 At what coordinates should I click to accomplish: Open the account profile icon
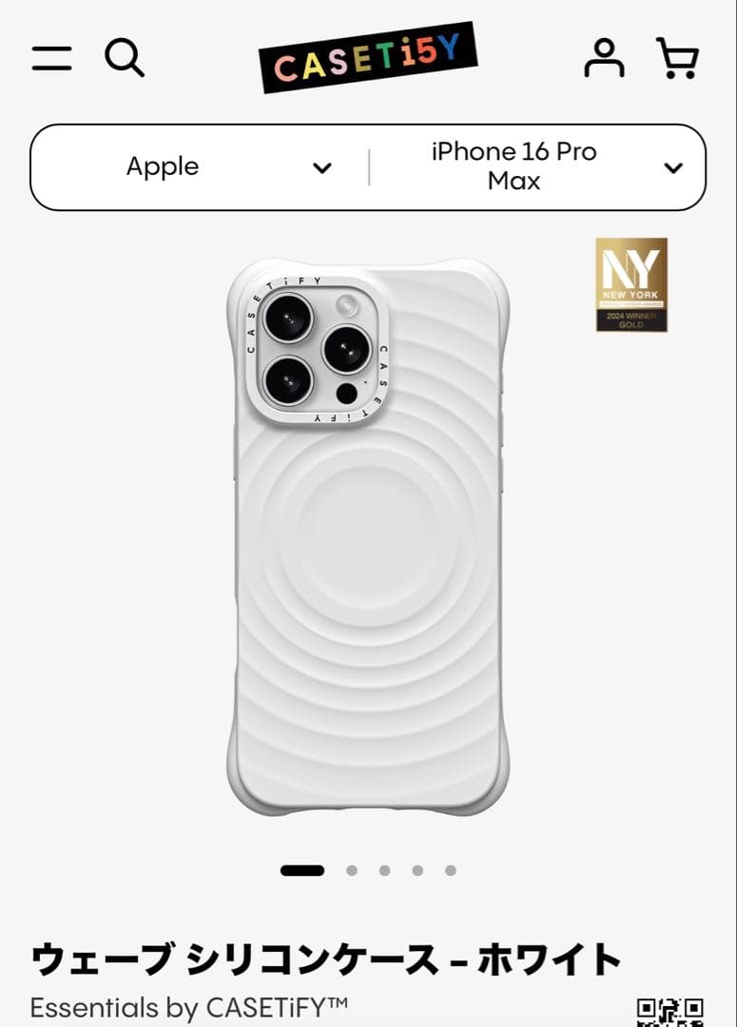coord(604,58)
